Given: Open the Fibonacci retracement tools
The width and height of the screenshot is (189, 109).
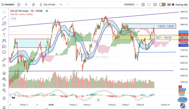Looking at the screenshot, I should [x=4, y=23].
